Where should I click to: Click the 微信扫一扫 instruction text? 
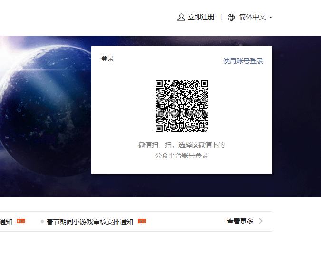click(182, 145)
